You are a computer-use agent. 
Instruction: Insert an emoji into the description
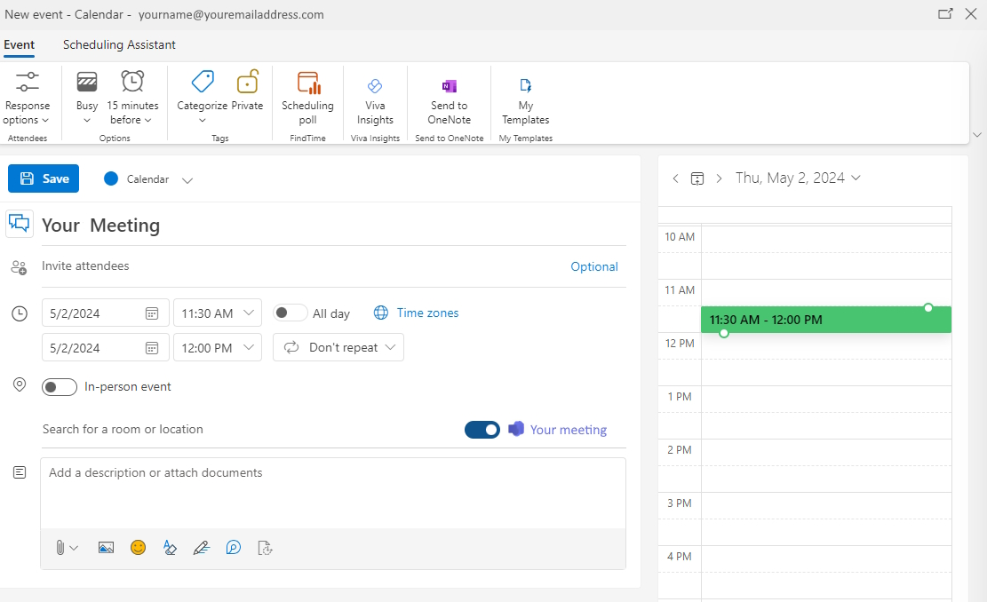pyautogui.click(x=138, y=548)
